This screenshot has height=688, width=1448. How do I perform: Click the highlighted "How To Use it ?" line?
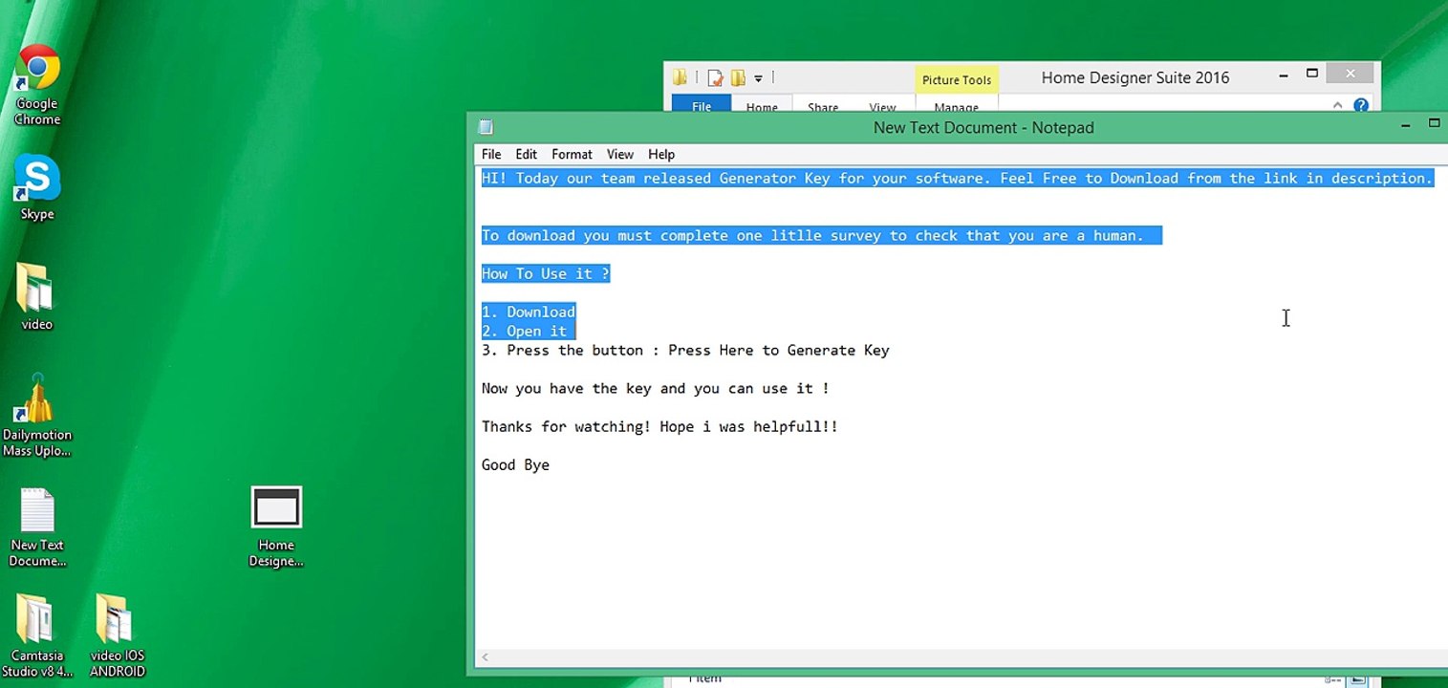(x=545, y=273)
